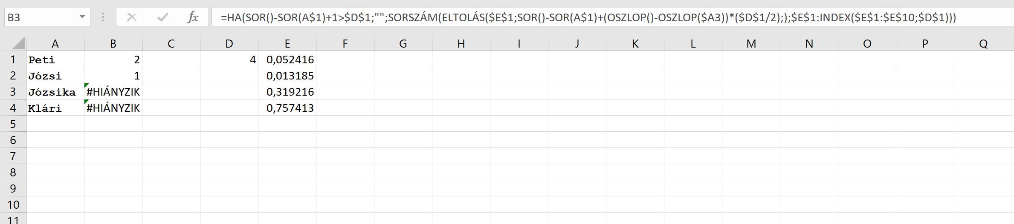Cancel the formula entry with the X icon
1014x224 pixels.
(x=132, y=17)
